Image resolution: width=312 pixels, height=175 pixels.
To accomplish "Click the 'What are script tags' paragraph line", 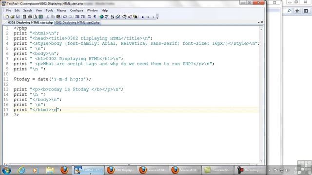I will point(114,64).
